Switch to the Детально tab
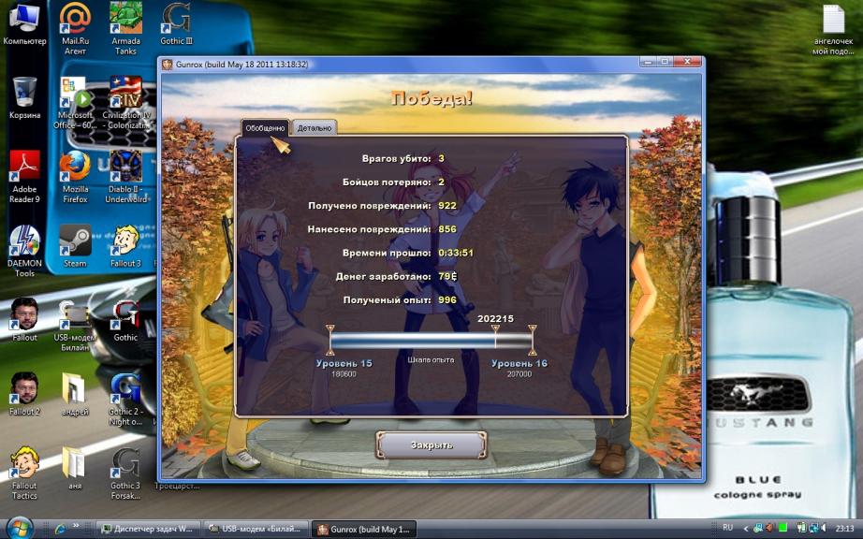The image size is (863, 539). tap(314, 127)
